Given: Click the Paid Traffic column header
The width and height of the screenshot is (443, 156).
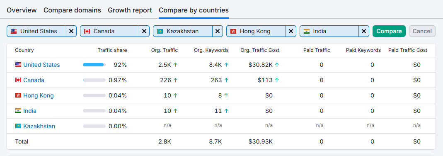Looking at the screenshot, I should pos(317,50).
